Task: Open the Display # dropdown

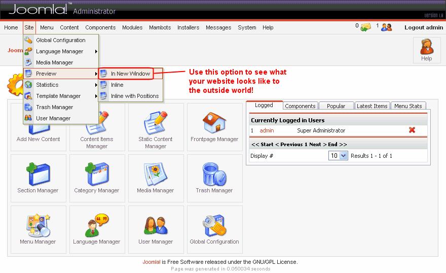Action: (x=338, y=156)
